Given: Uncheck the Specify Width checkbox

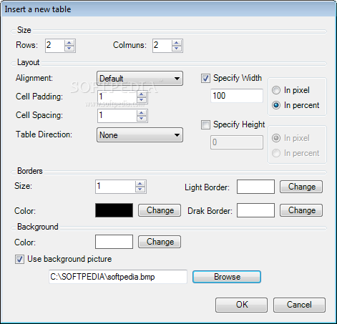Looking at the screenshot, I should (x=205, y=78).
